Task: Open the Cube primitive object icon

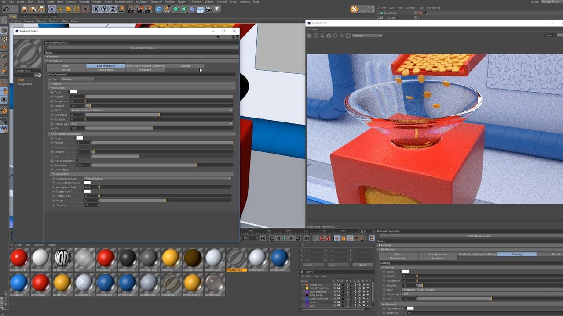Action: point(159,9)
